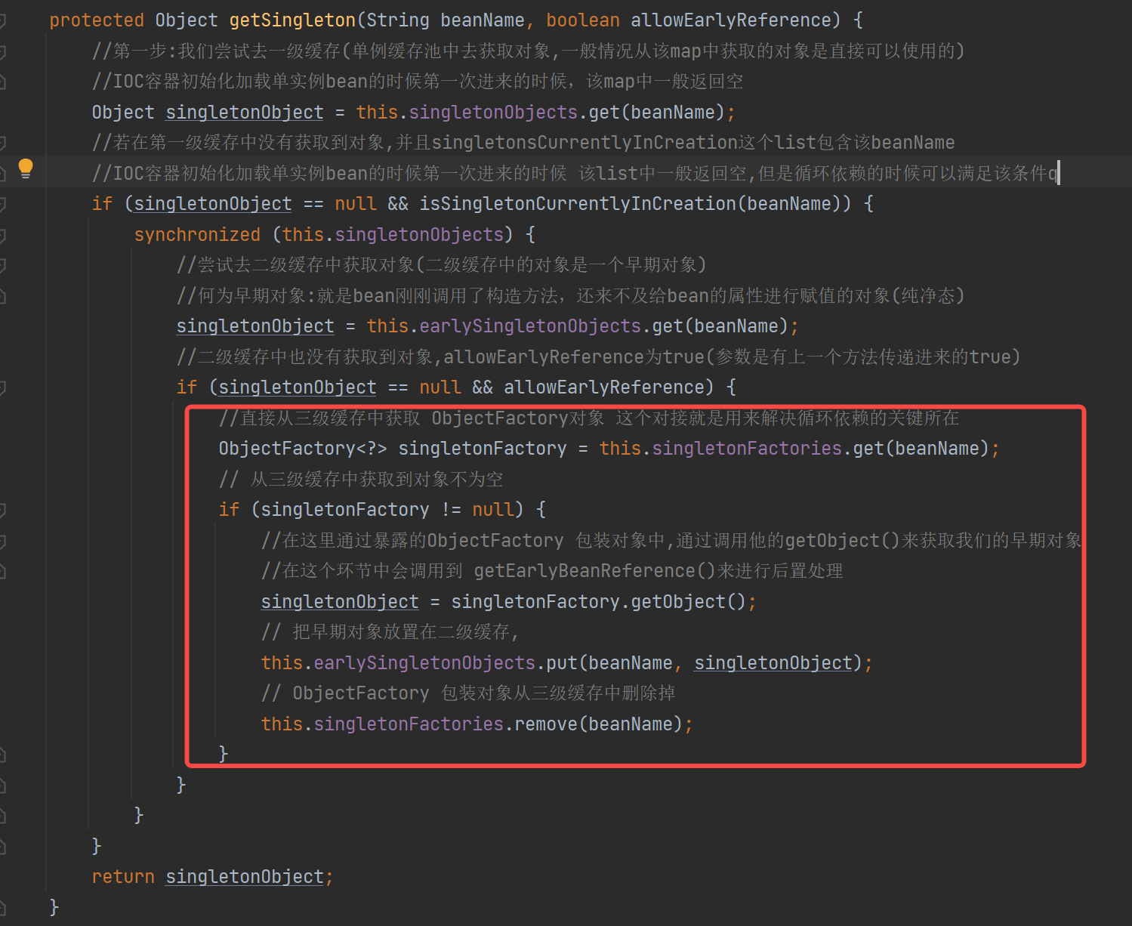Screen dimensions: 1132x926
Task: Click singletonObject in the return statement
Action: click(x=245, y=877)
